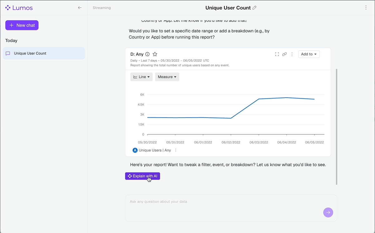375x233 pixels.
Task: Click the Lumos logo
Action: (x=19, y=8)
